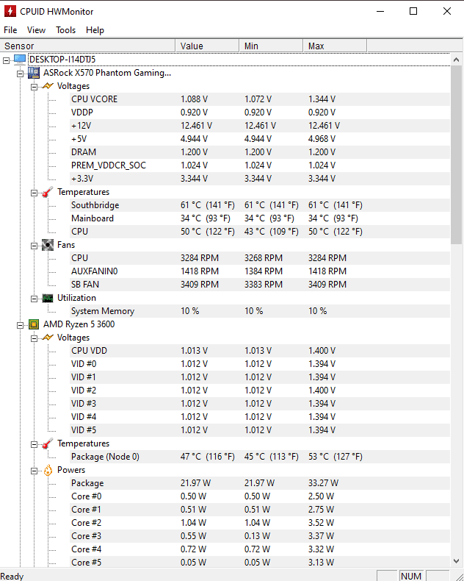464x581 pixels.
Task: Click the Ready status bar text
Action: [x=12, y=576]
